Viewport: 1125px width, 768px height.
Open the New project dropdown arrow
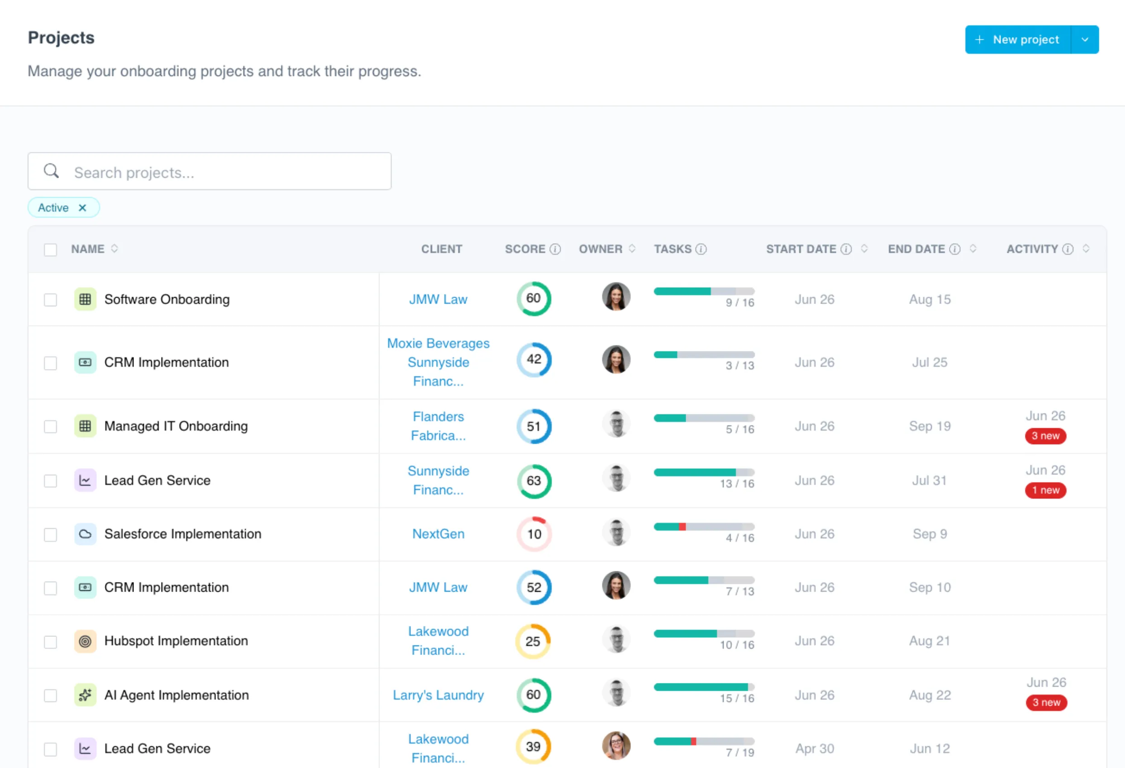1085,40
